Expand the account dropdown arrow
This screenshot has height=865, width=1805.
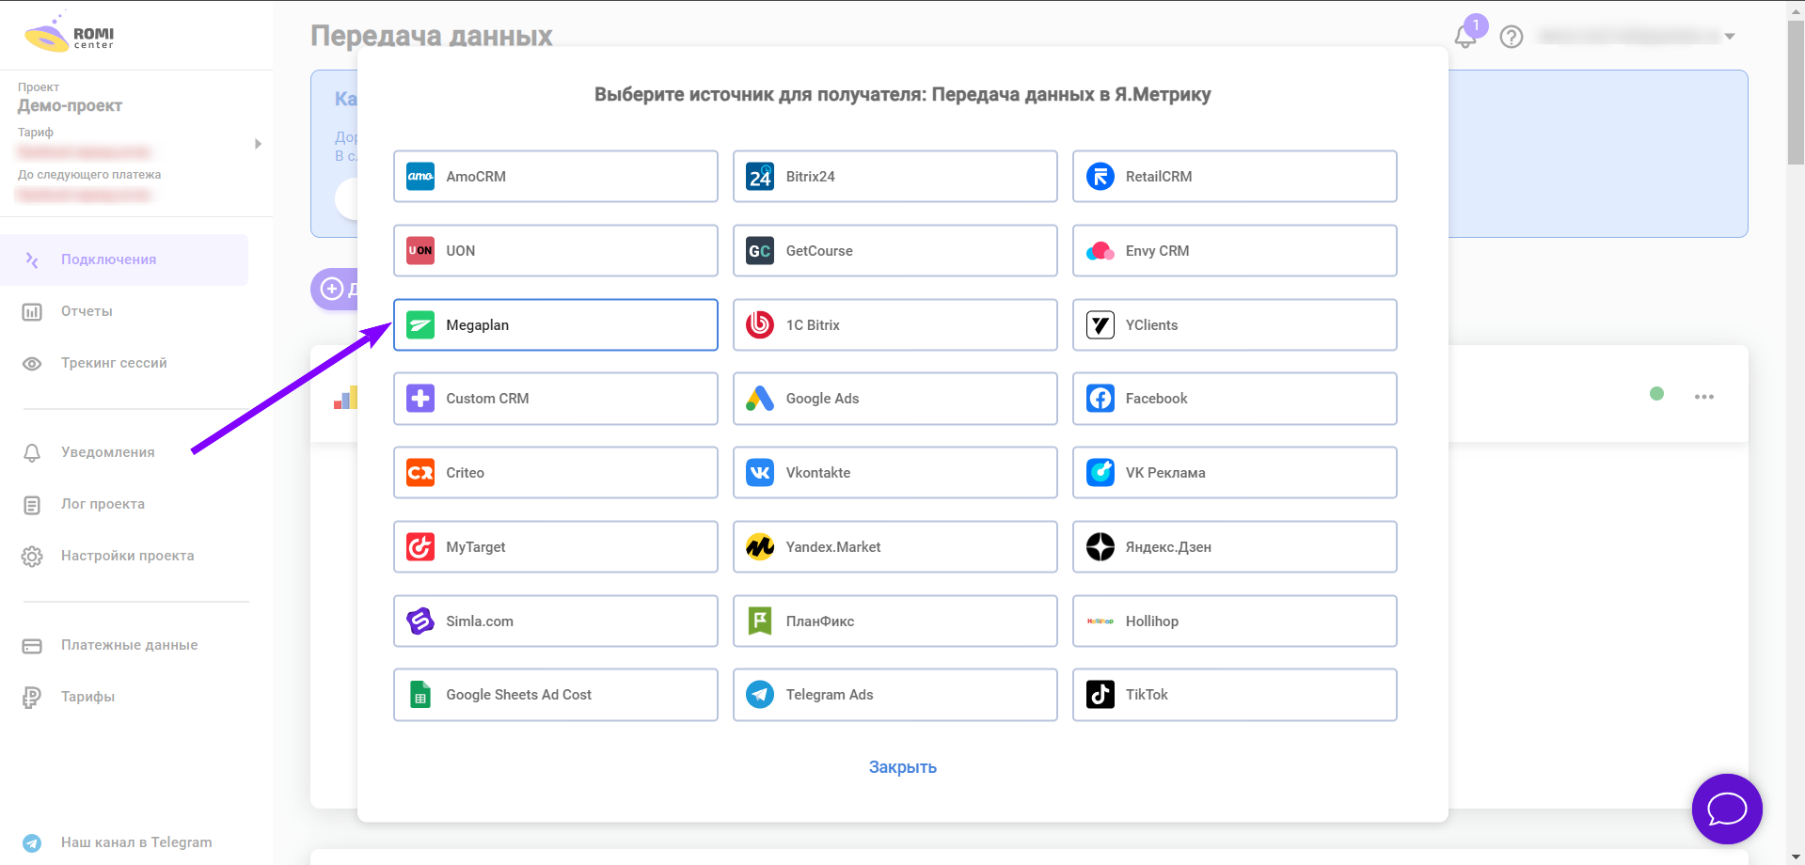click(x=1730, y=37)
